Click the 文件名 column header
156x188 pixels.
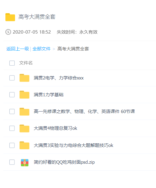[26, 63]
